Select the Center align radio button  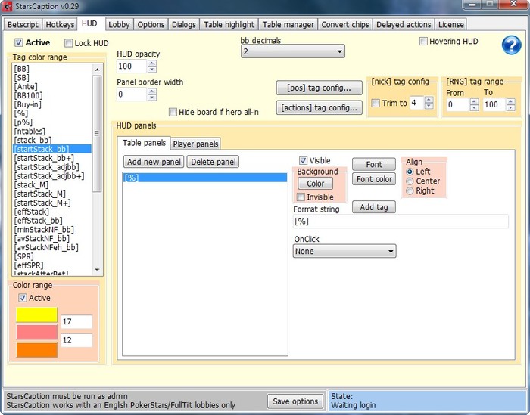(410, 181)
